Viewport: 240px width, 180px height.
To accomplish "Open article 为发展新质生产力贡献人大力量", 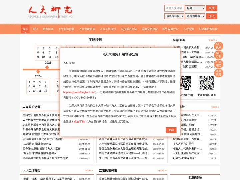I will click(41, 125).
